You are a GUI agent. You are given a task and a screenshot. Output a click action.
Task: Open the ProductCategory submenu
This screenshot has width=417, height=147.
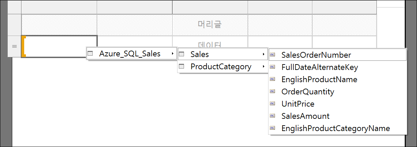click(222, 67)
